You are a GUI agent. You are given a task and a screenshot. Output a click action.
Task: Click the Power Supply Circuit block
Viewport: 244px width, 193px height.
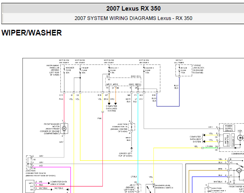[229, 128]
